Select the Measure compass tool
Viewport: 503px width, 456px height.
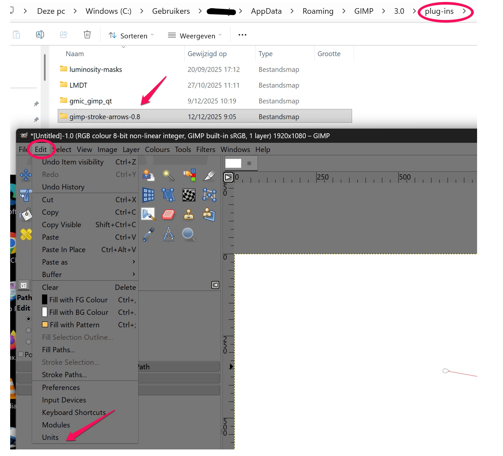(x=169, y=234)
